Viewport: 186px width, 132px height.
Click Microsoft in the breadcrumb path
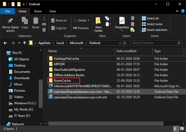tap(76, 43)
